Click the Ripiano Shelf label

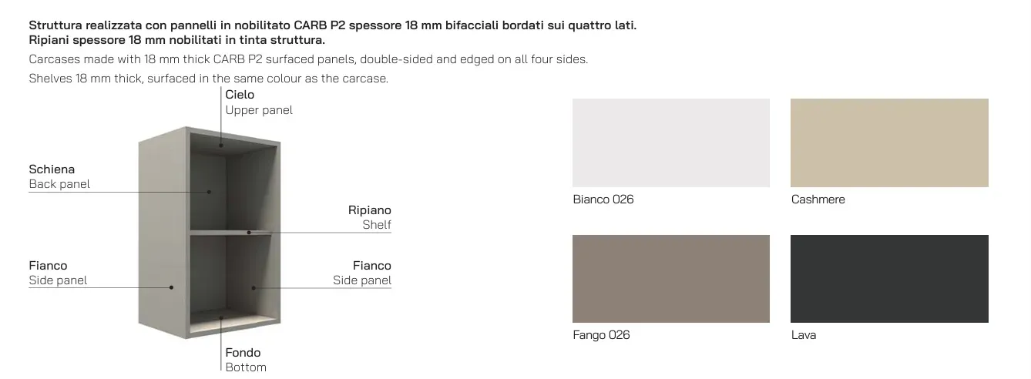[x=369, y=217]
